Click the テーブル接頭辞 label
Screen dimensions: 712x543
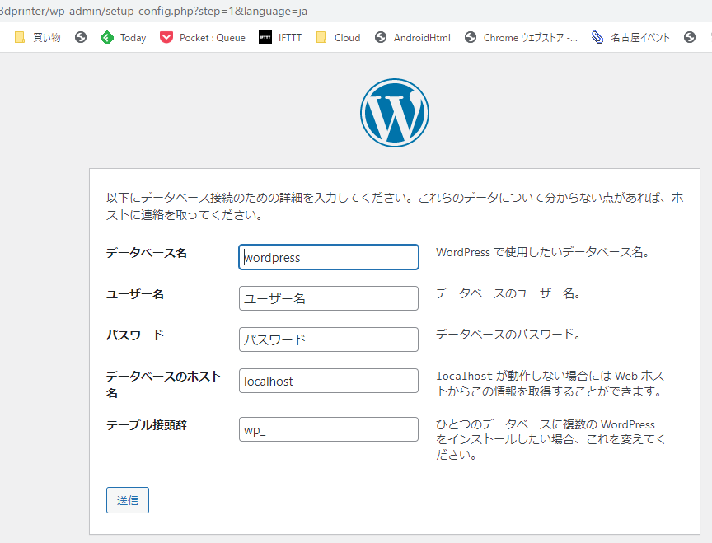pyautogui.click(x=146, y=425)
